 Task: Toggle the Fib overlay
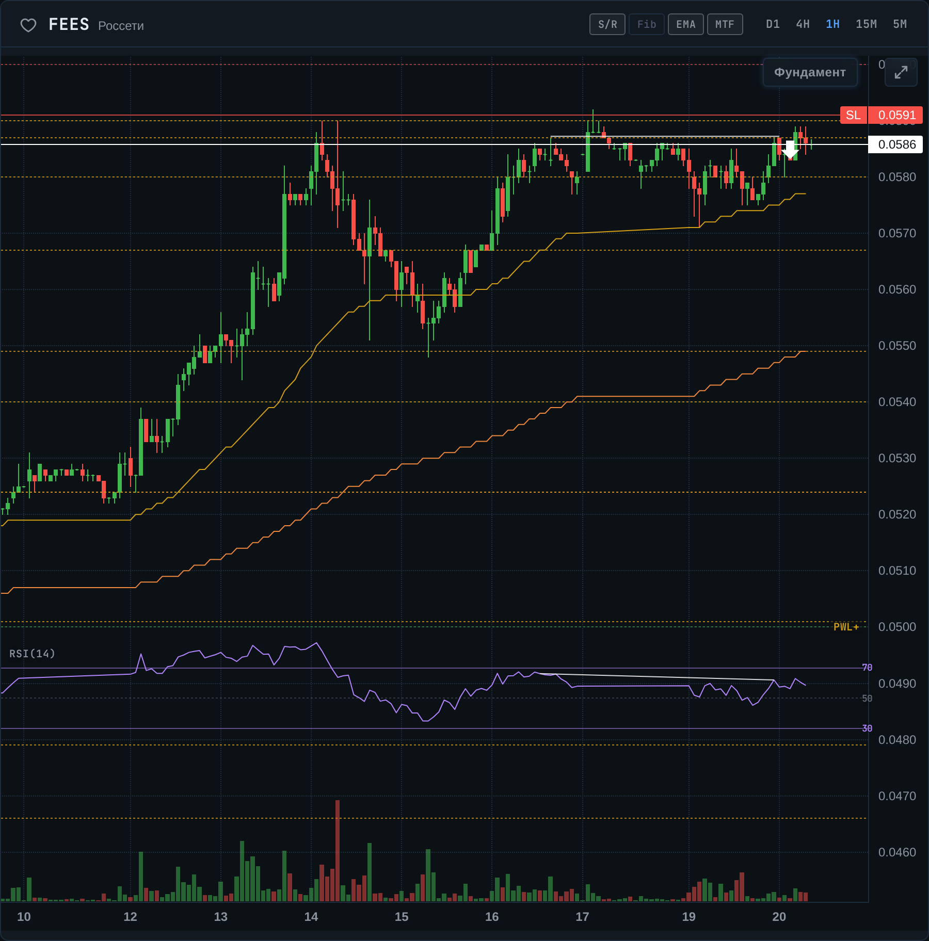[647, 24]
